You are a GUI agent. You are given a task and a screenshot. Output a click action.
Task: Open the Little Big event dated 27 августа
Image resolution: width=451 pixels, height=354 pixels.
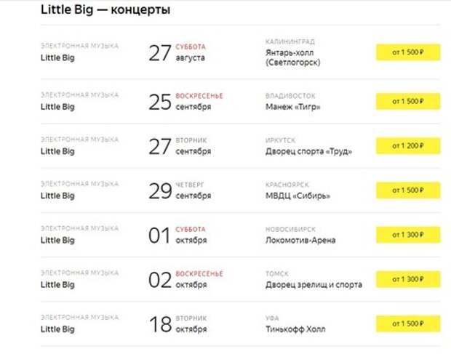57,57
